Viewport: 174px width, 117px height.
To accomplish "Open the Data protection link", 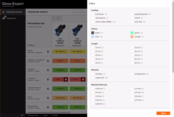I will tap(33, 115).
